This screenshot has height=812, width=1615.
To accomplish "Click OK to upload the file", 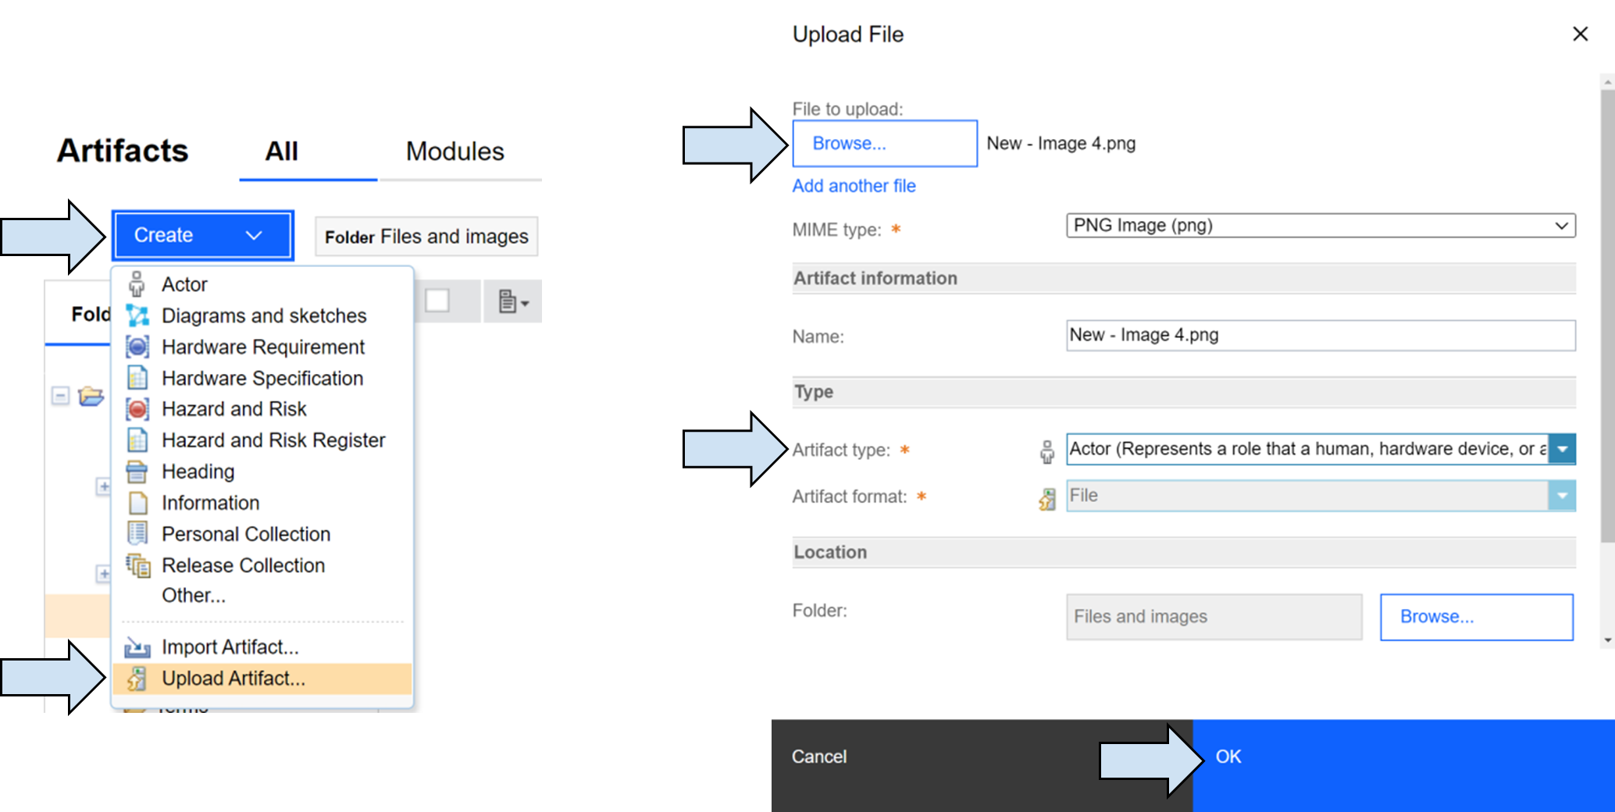I will (x=1403, y=765).
